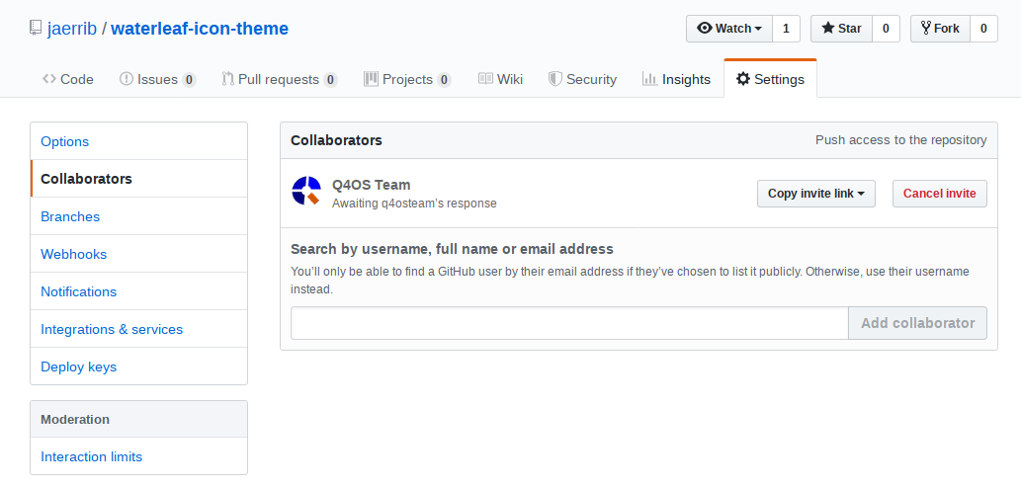
Task: Open Integrations & services in the sidebar
Action: pos(138,330)
